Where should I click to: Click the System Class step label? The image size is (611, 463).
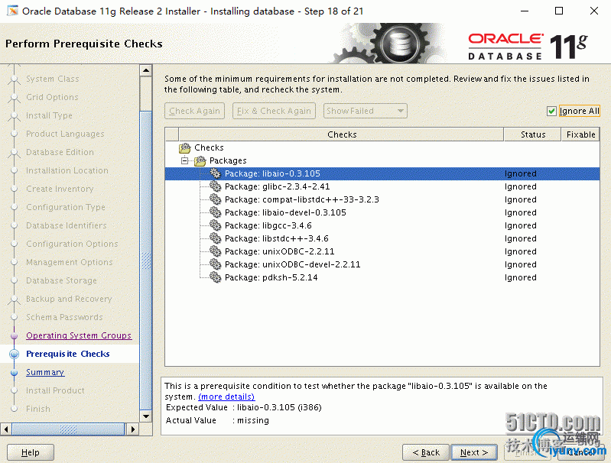(x=53, y=79)
